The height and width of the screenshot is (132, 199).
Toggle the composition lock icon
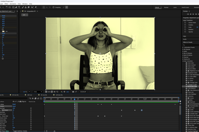tap(25, 11)
